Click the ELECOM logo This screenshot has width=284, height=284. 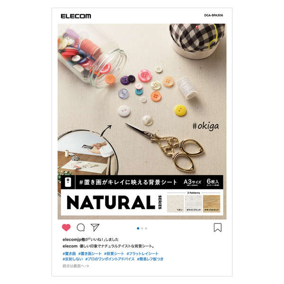coord(76,16)
